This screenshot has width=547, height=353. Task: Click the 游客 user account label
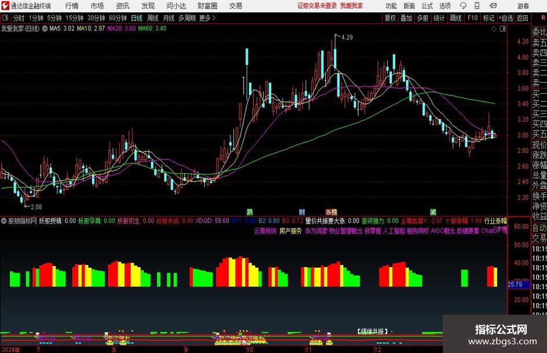click(523, 6)
